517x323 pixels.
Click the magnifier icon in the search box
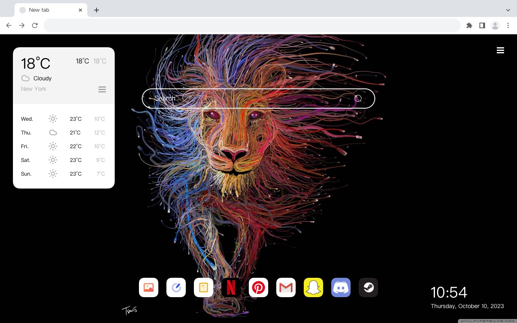(x=358, y=99)
